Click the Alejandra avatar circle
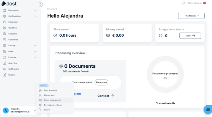Image resolution: width=212 pixels, height=117 pixels. [x=6, y=110]
